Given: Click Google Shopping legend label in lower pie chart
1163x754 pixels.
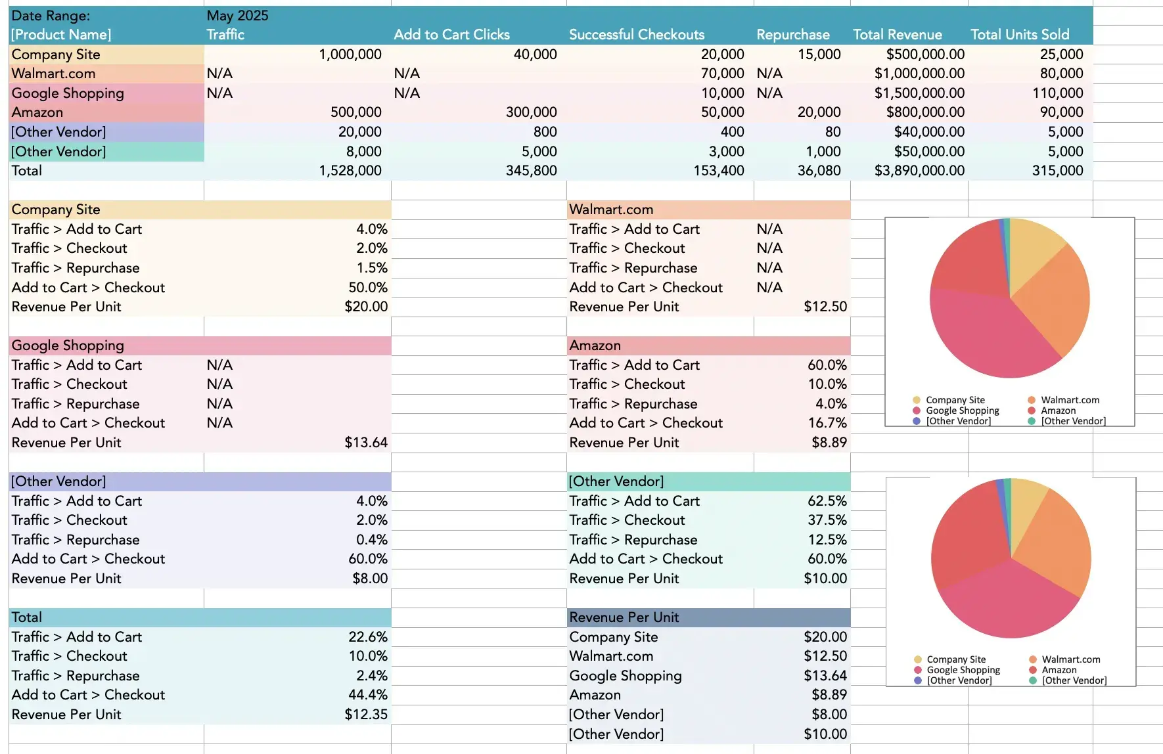Looking at the screenshot, I should point(963,670).
